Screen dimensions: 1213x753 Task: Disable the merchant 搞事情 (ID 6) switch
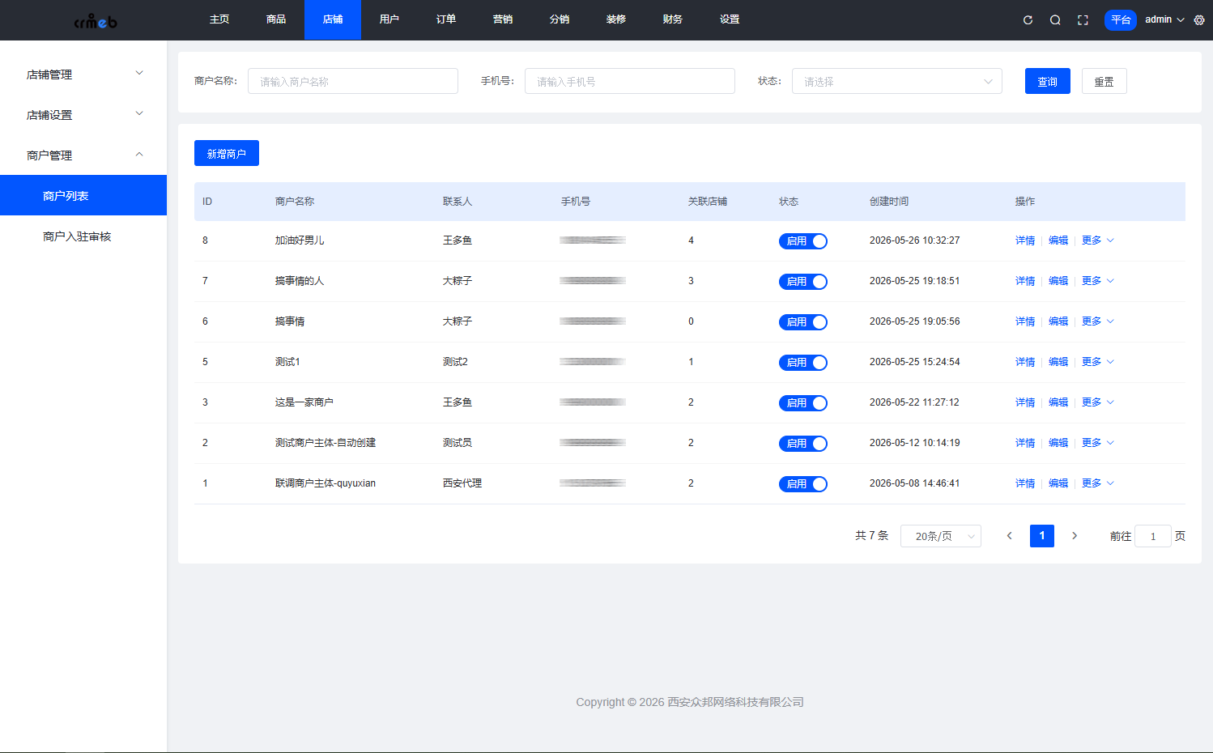tap(803, 322)
